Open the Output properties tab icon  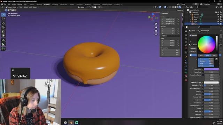click(186, 39)
